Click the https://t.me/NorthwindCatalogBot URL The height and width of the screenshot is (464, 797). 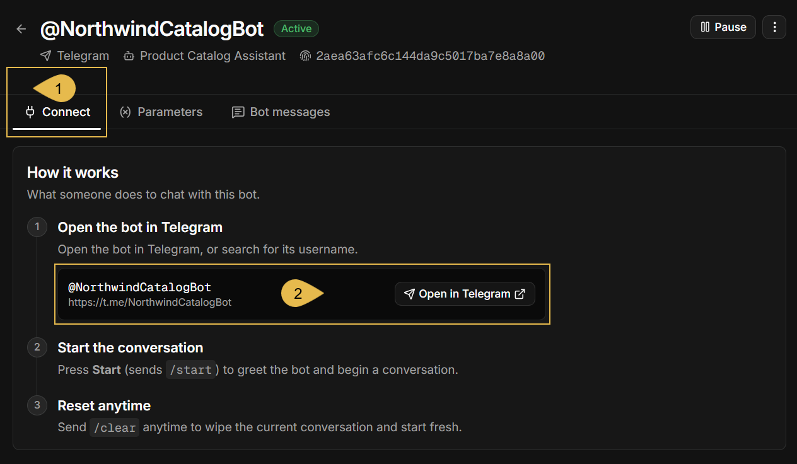click(x=150, y=303)
